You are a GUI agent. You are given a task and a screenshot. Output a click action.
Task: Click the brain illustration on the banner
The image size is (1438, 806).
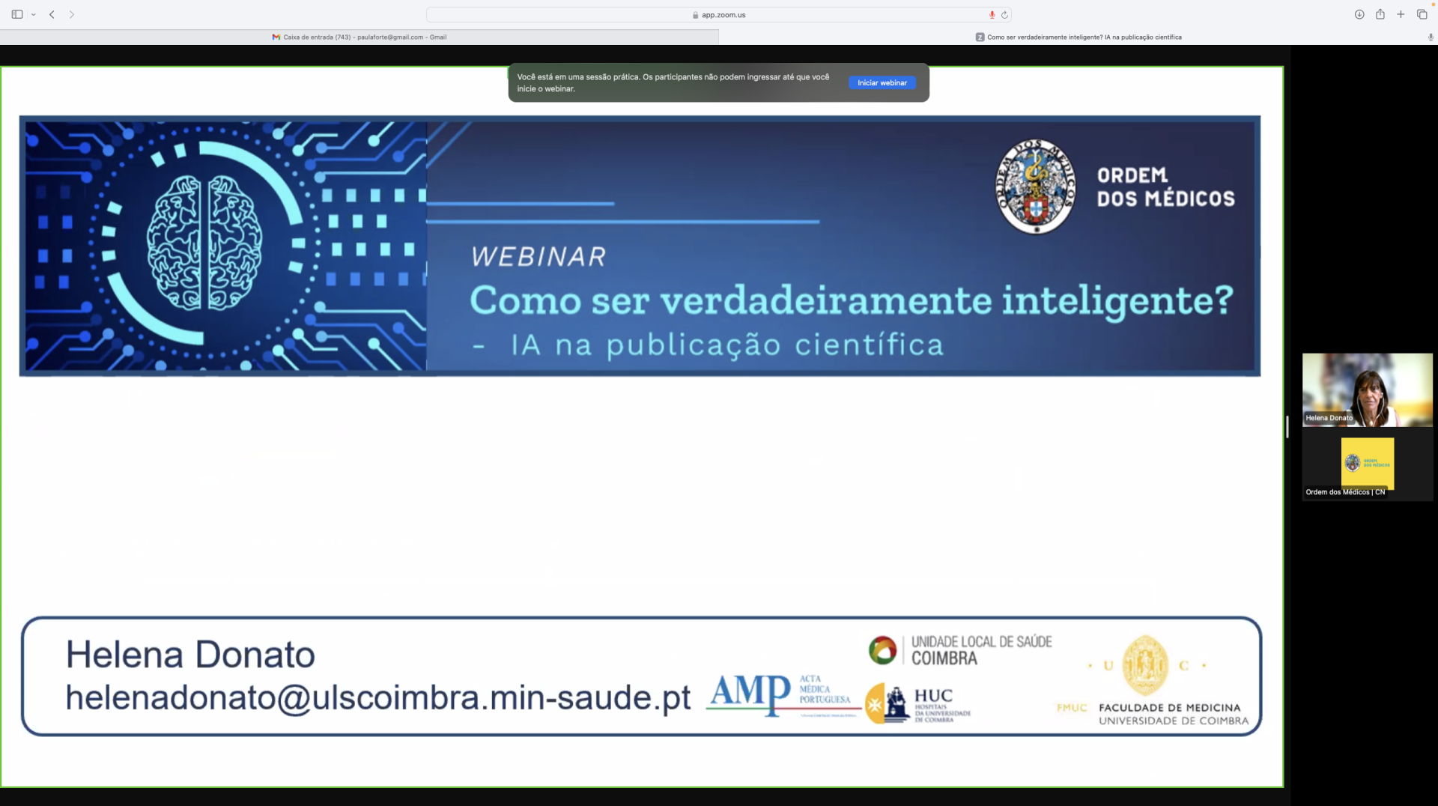204,243
